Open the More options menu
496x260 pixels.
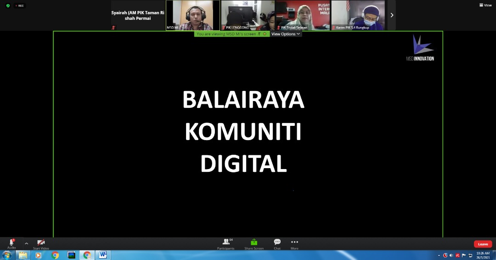pyautogui.click(x=294, y=243)
